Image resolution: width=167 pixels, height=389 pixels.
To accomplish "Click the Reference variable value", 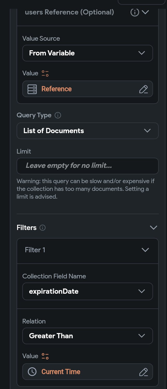I will [x=57, y=89].
